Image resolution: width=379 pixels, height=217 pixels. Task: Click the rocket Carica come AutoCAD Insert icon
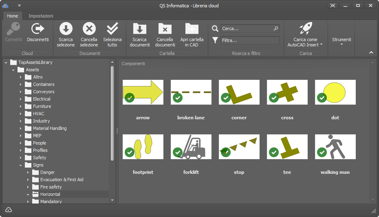(x=305, y=28)
